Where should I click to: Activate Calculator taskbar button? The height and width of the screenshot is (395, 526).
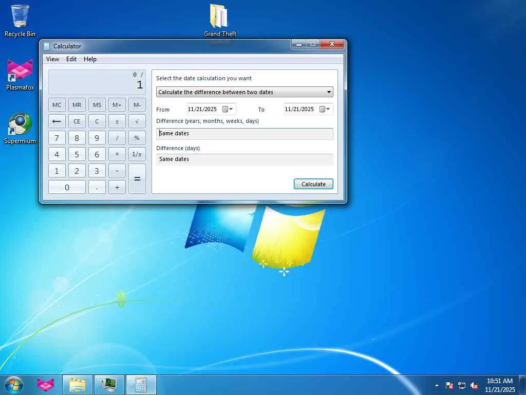pos(141,385)
